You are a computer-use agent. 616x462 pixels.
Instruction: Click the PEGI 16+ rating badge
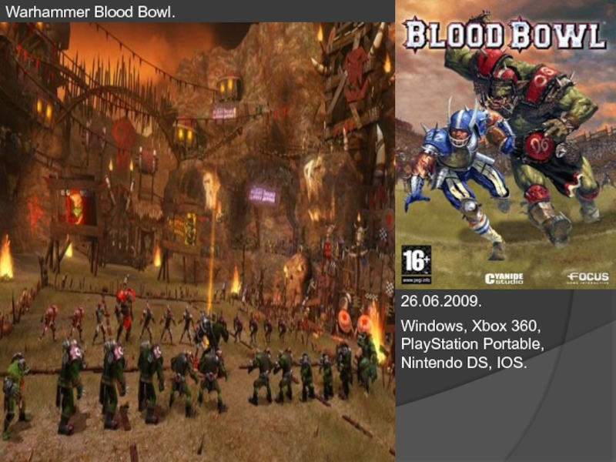tap(416, 264)
